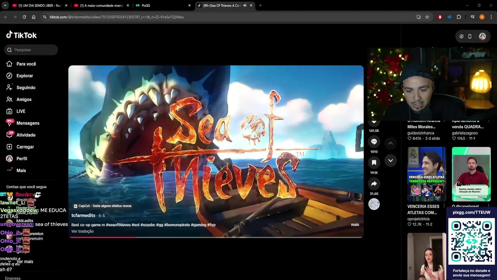This screenshot has height=280, width=497.
Task: Open the Para você feed
Action: (26, 64)
